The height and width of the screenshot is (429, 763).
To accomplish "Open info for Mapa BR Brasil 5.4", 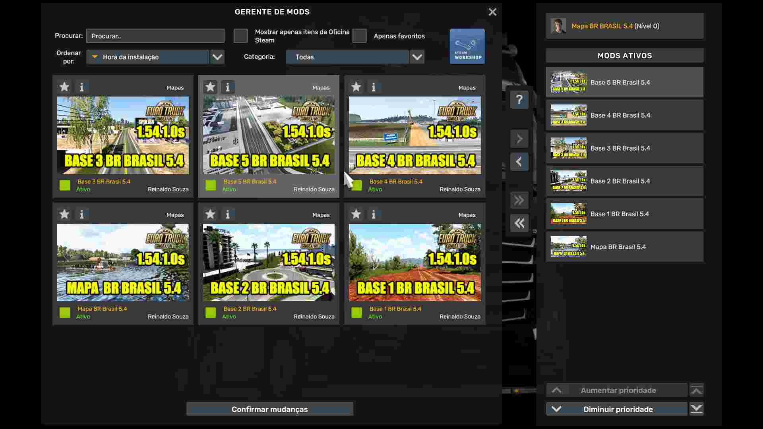I will click(x=82, y=214).
